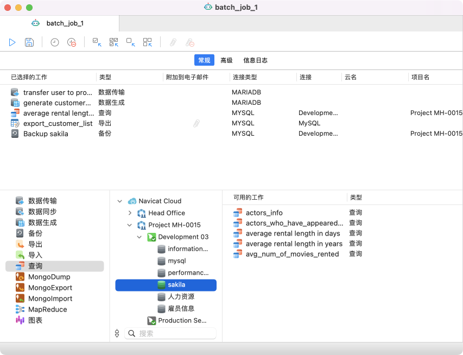Select the sakila database

pos(166,285)
